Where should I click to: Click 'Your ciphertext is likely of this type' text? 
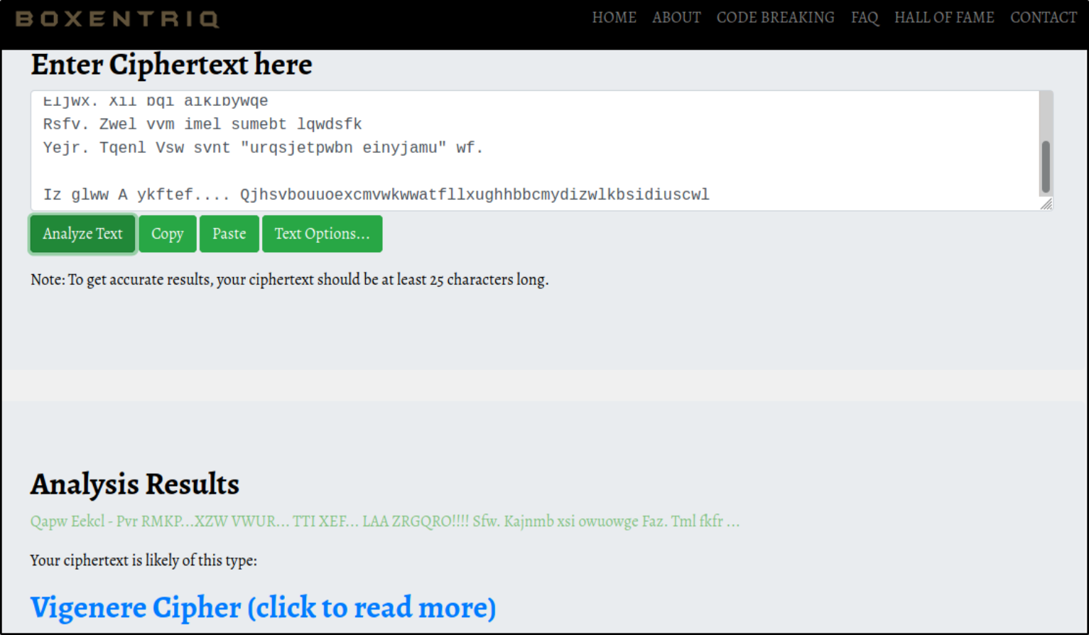(143, 560)
